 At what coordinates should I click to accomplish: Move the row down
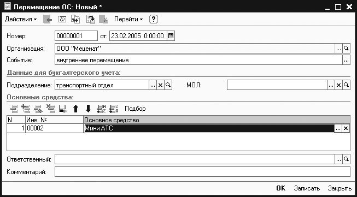point(88,109)
